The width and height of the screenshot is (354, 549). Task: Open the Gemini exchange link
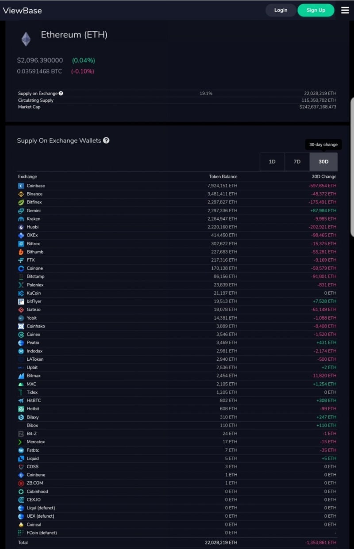[34, 210]
